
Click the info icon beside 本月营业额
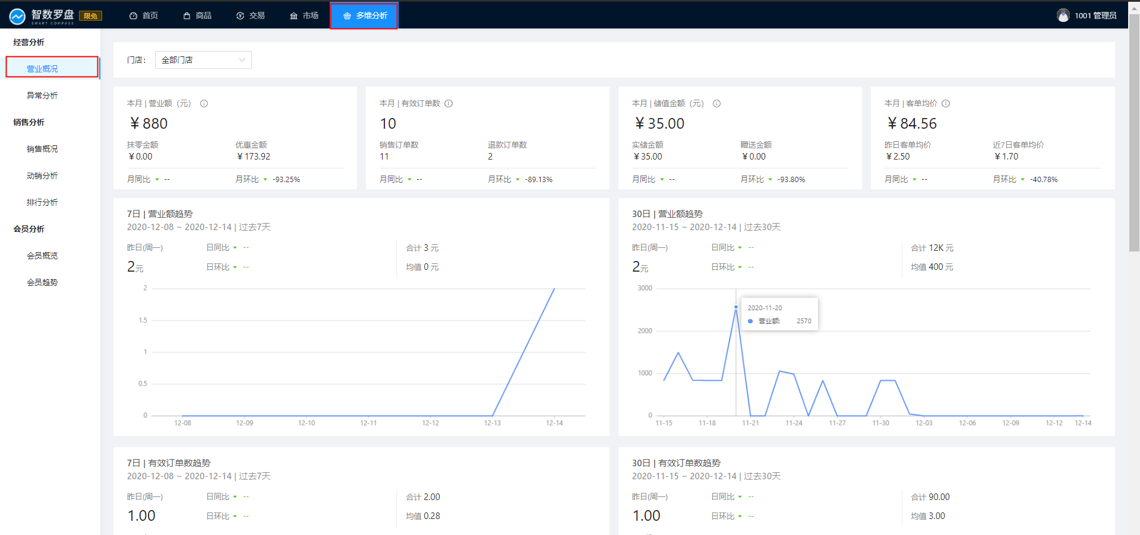[x=204, y=104]
